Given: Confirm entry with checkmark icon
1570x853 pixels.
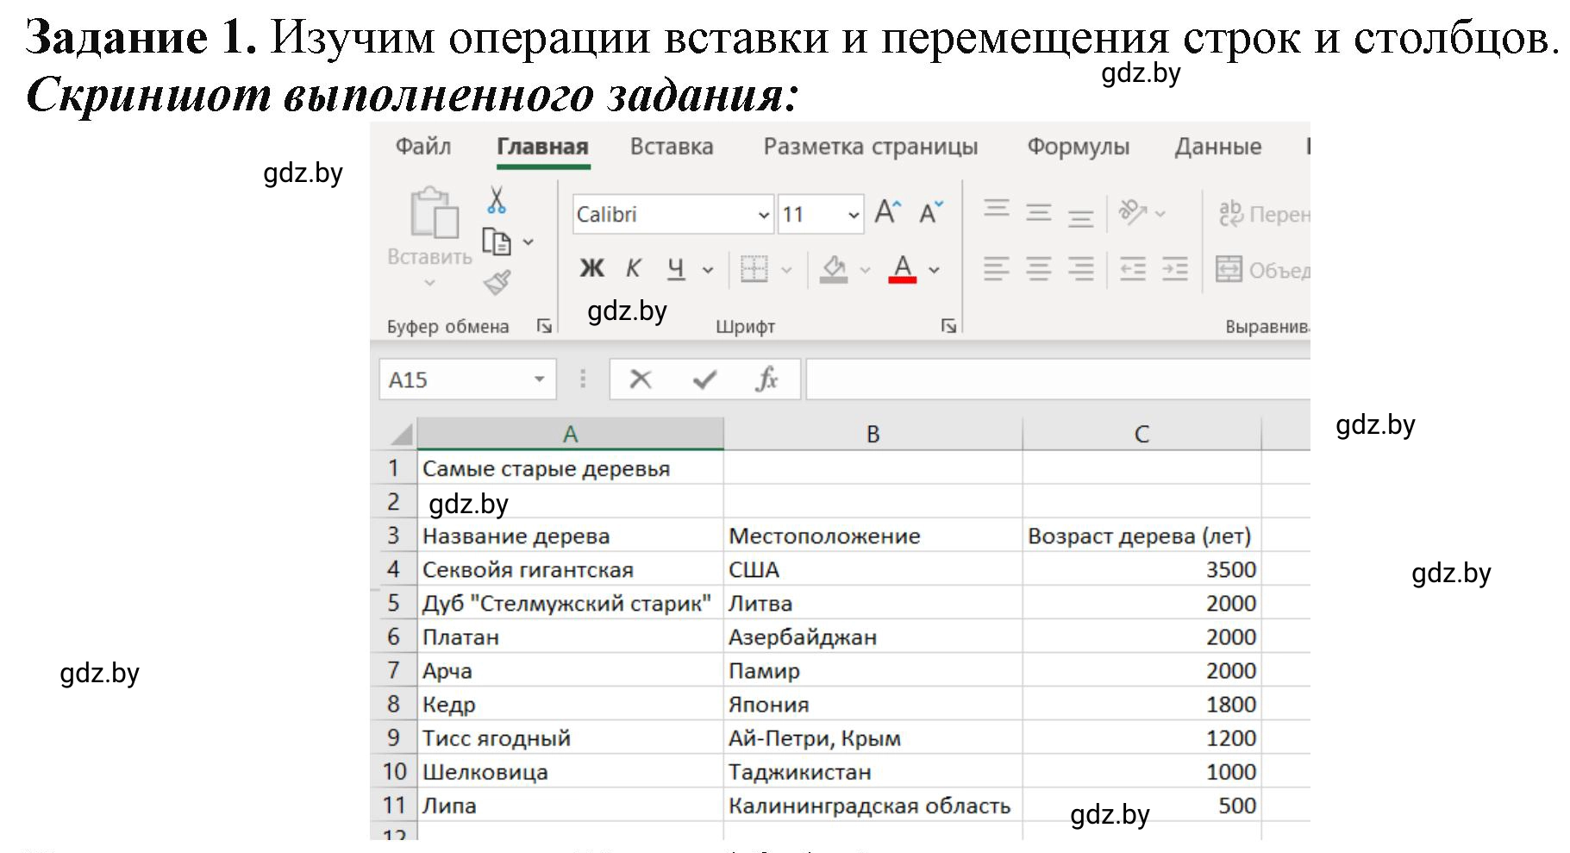Looking at the screenshot, I should point(704,379).
